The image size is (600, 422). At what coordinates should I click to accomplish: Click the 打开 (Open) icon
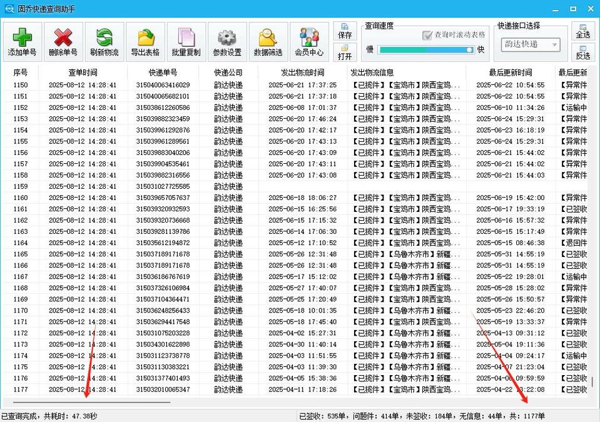pyautogui.click(x=345, y=55)
